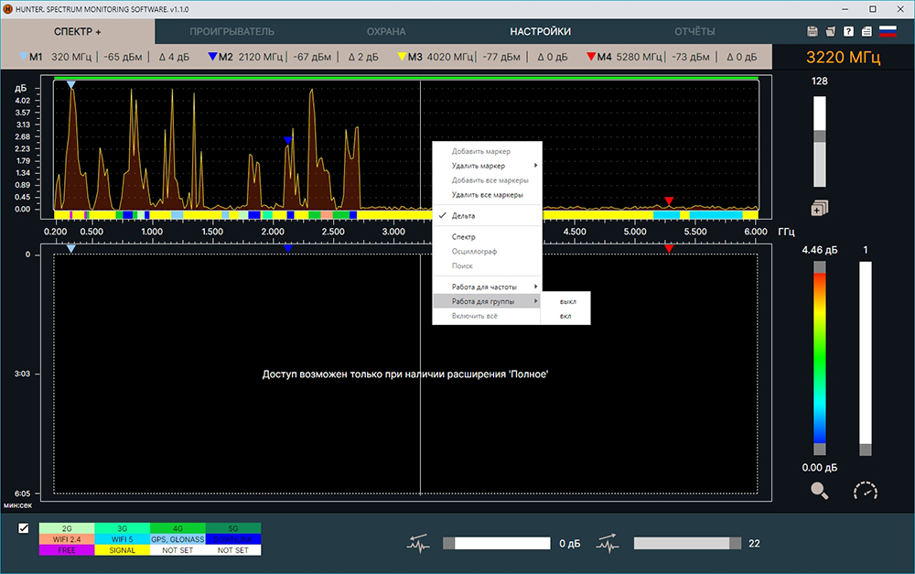This screenshot has height=574, width=915.
Task: Click the WIFI 2.4 legend color swatch
Action: point(67,539)
